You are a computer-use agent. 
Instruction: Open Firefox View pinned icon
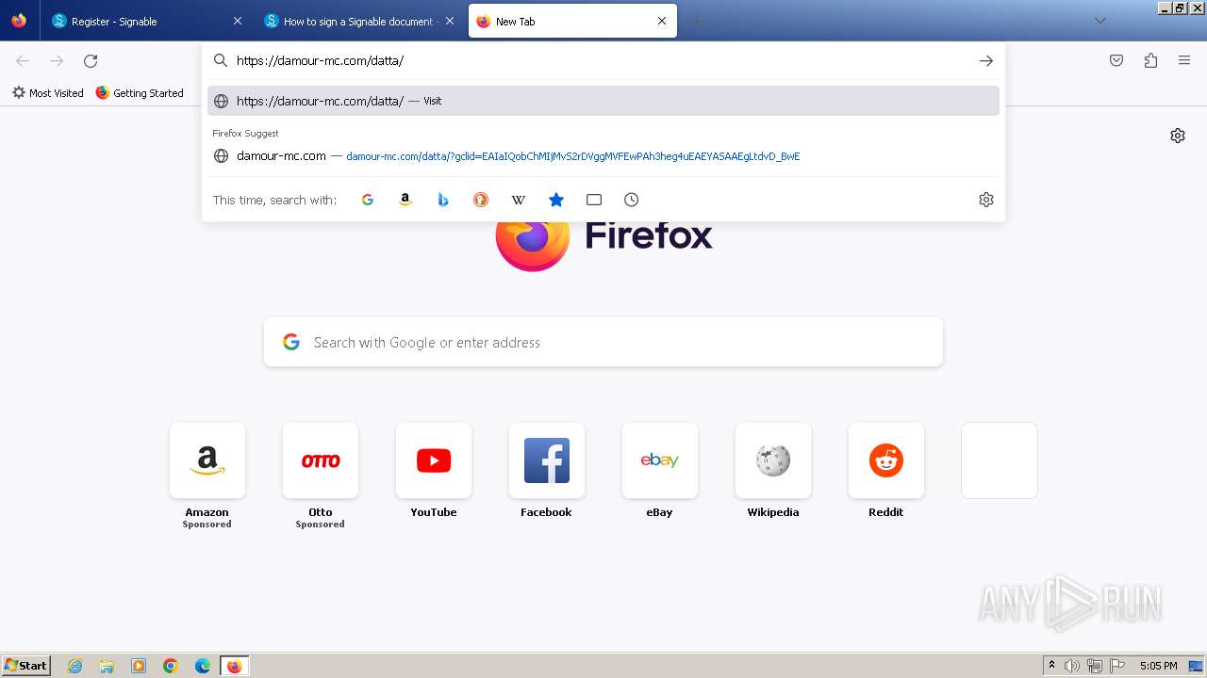pos(19,21)
